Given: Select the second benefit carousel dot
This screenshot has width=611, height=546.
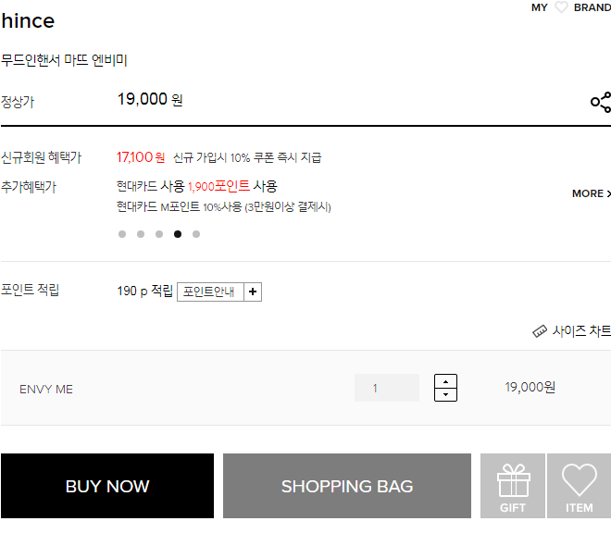Looking at the screenshot, I should [141, 234].
